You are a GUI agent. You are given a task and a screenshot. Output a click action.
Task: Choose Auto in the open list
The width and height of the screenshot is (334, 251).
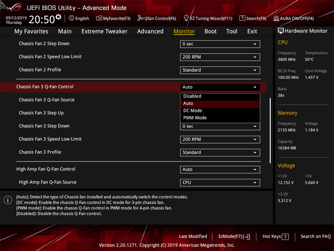tap(220, 104)
